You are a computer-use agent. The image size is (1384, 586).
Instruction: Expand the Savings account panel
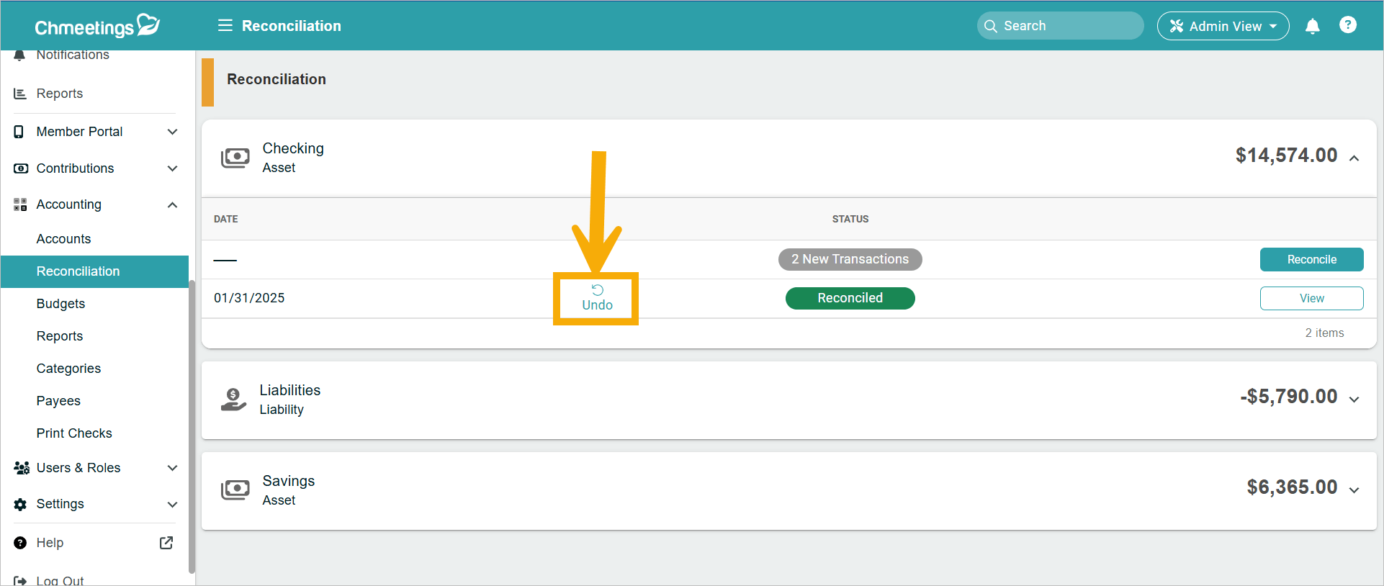tap(1354, 490)
